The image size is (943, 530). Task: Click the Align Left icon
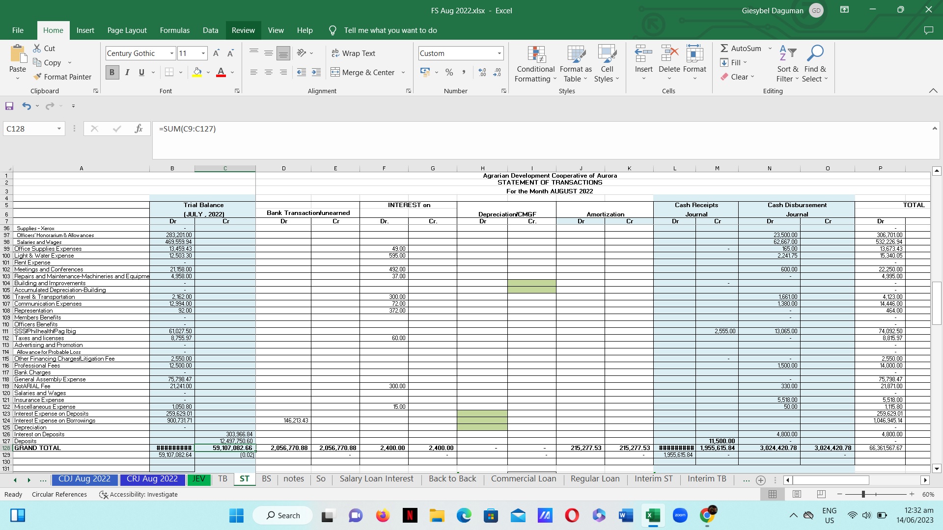click(x=254, y=72)
